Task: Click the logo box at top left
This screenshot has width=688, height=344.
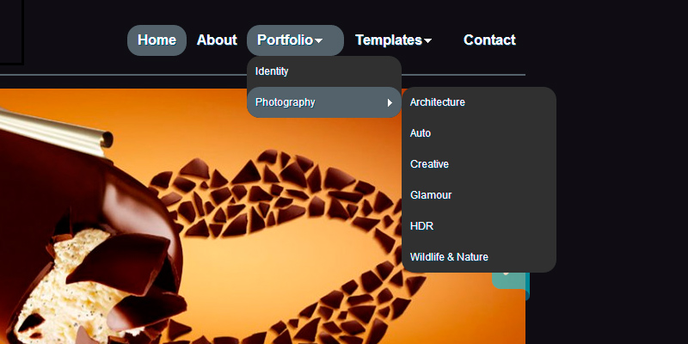Action: (10, 31)
